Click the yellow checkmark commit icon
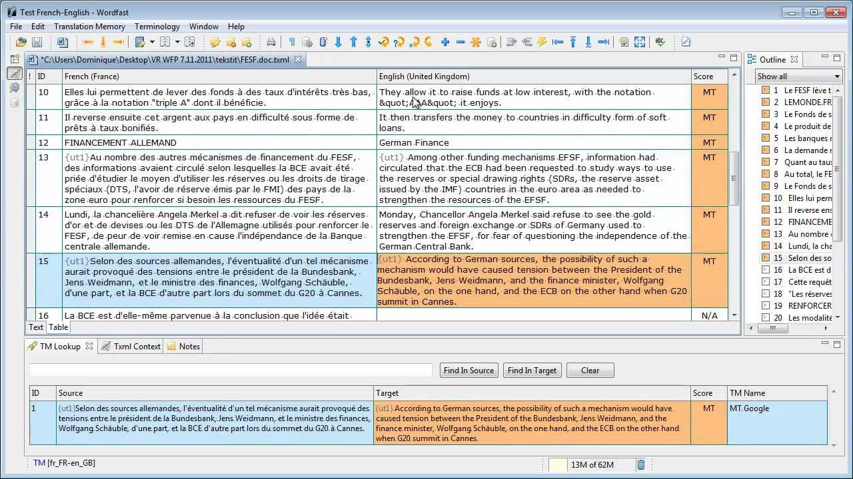Screen dimensions: 853x479 [384, 42]
